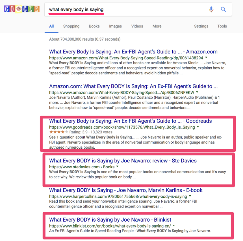243x241 pixels.
Task: Open the More search categories menu
Action: click(157, 26)
